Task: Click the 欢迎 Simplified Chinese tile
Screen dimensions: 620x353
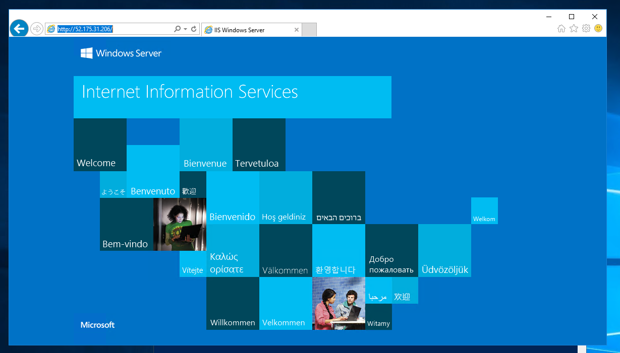Action: [405, 290]
